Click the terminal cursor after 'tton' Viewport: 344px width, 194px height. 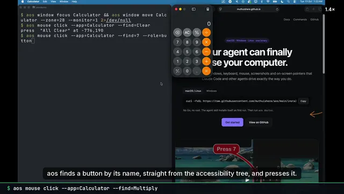click(x=33, y=41)
